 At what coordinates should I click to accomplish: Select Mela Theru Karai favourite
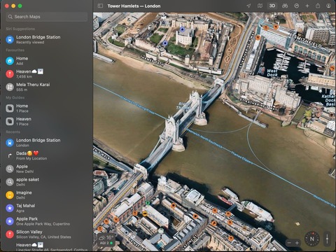(47, 87)
